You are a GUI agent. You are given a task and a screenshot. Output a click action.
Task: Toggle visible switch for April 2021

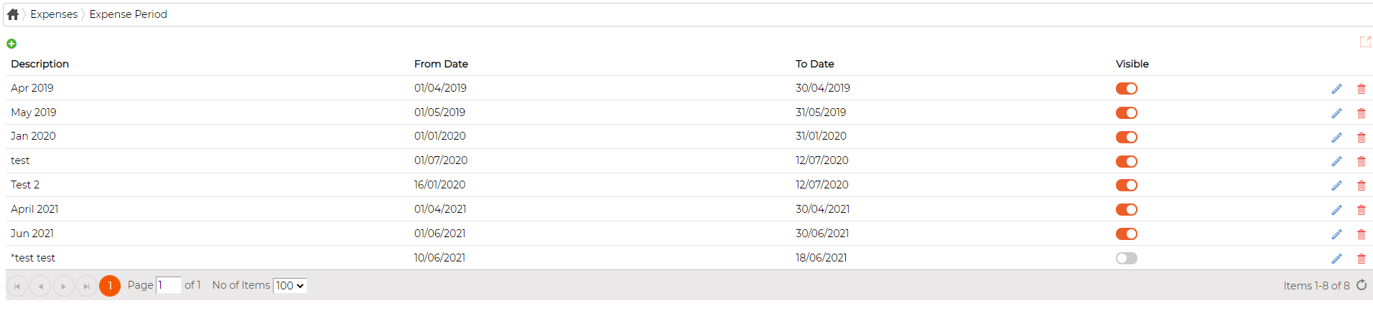[1126, 210]
